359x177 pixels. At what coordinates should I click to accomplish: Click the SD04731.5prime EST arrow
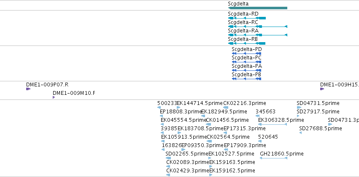point(299,107)
